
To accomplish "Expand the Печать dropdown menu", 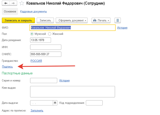I will [x=101, y=20].
